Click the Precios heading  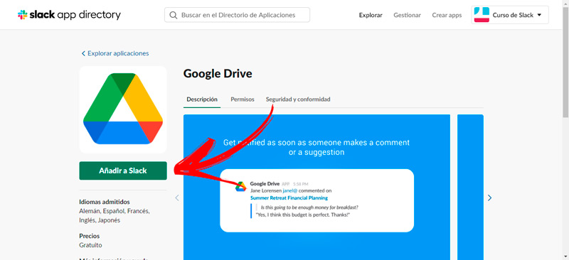[90, 236]
